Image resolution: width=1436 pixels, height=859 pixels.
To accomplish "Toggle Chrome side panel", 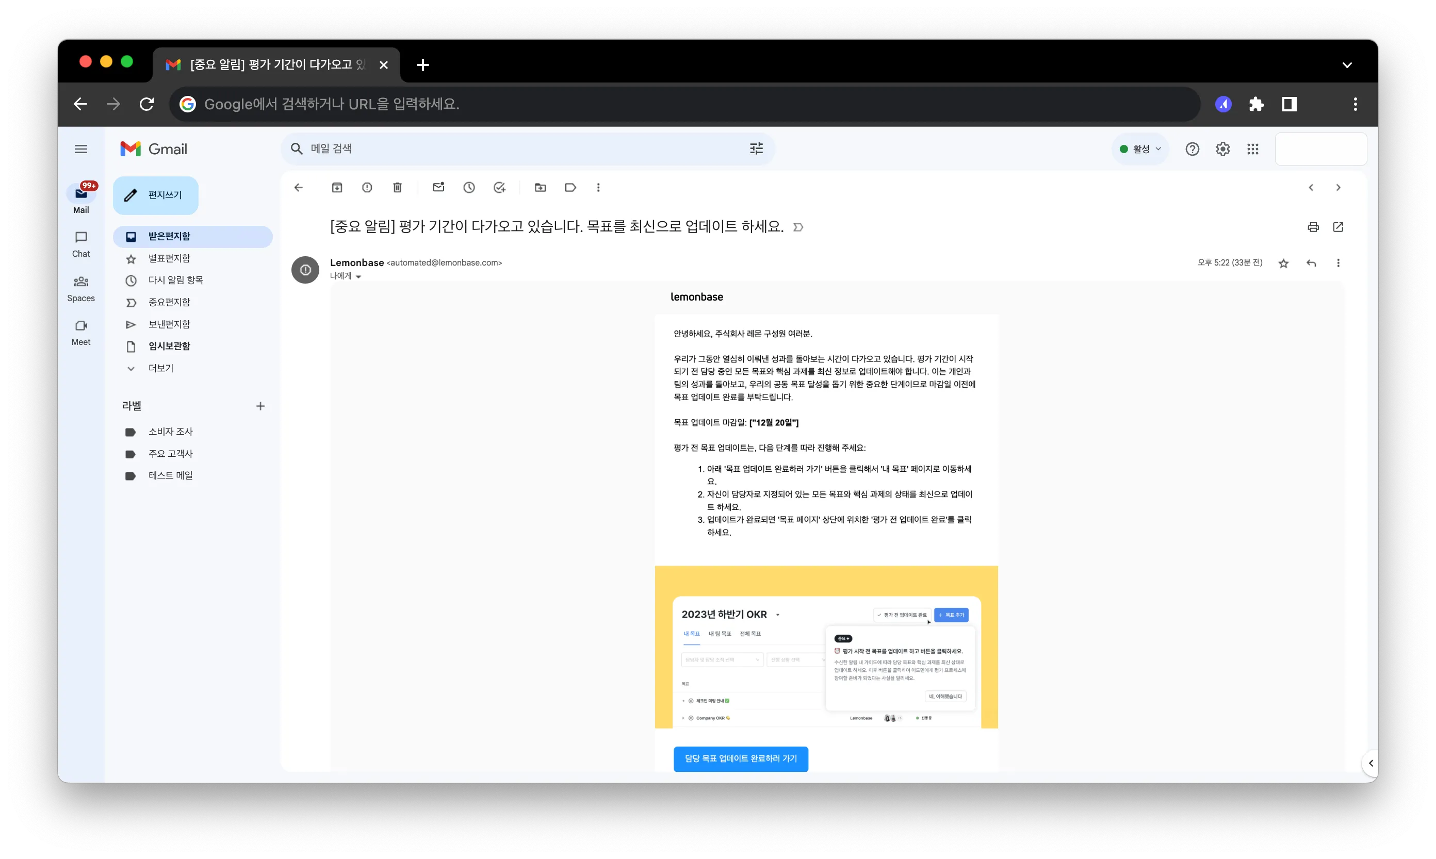I will (1290, 104).
